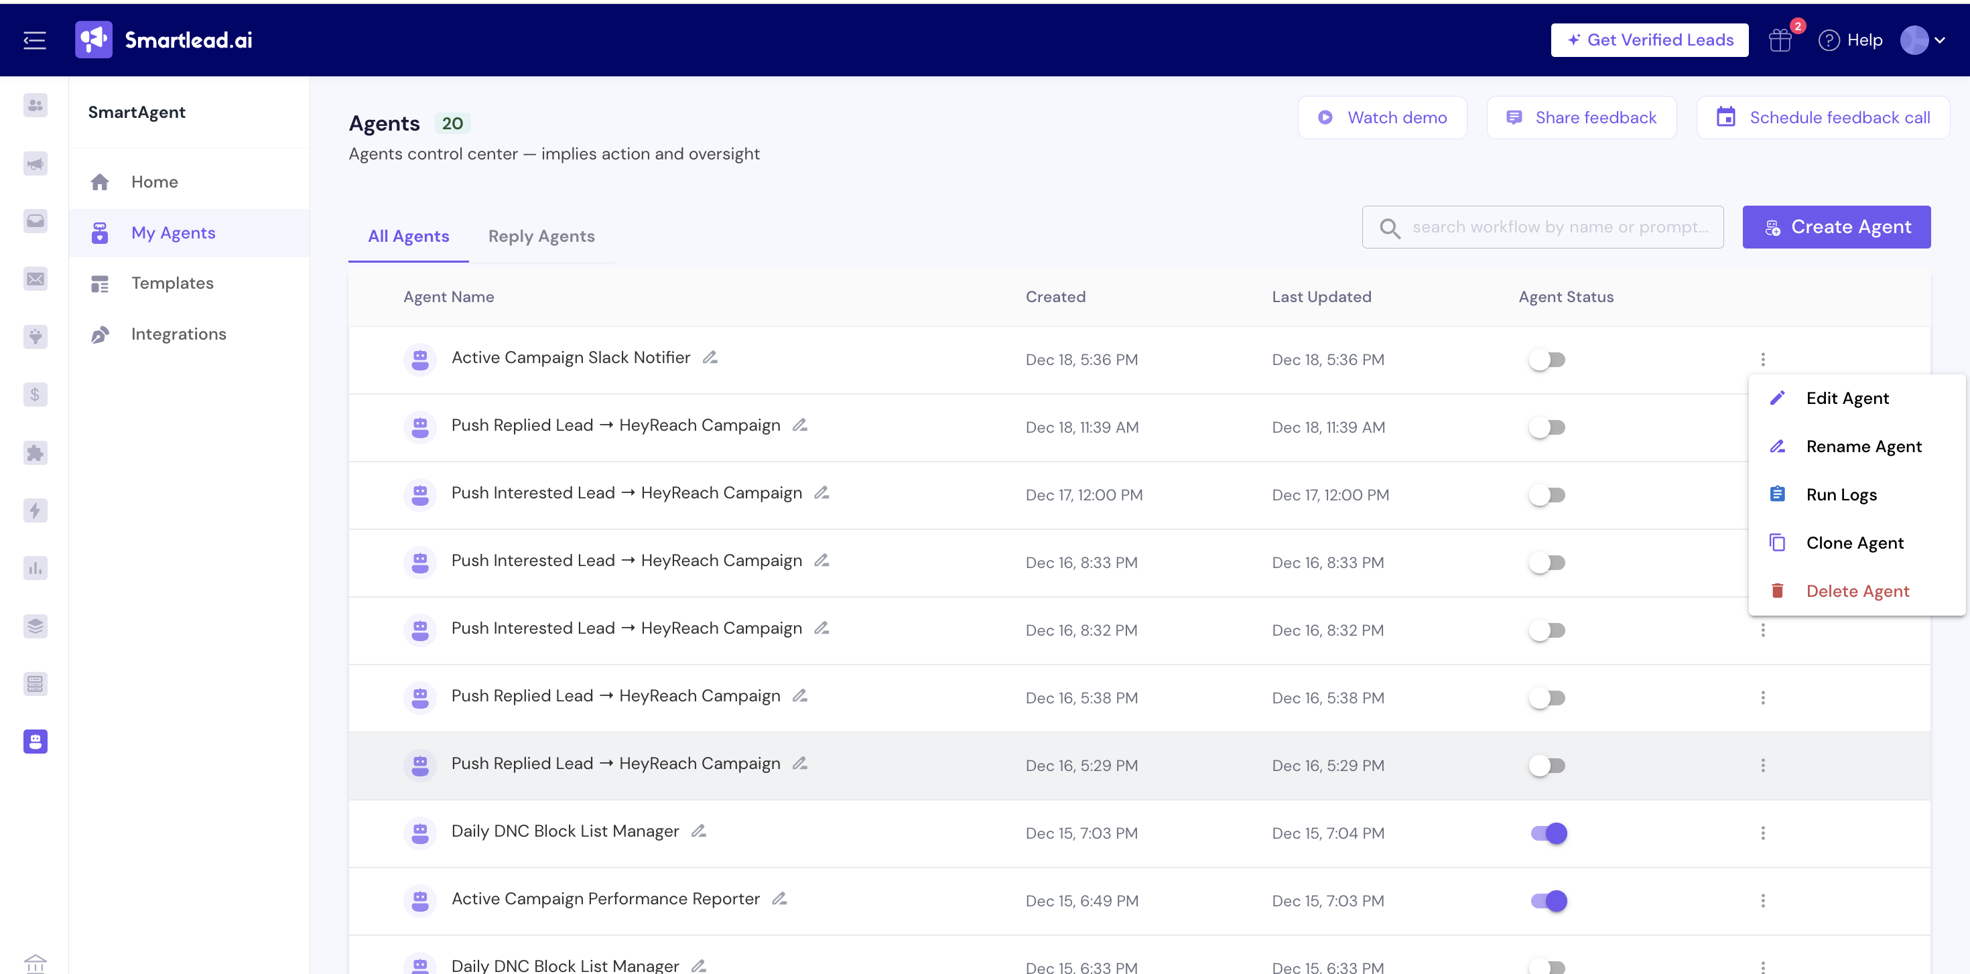This screenshot has width=1970, height=974.
Task: Open the gift rewards icon
Action: 1780,40
